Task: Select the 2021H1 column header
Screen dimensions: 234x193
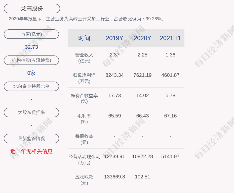Action: point(170,38)
